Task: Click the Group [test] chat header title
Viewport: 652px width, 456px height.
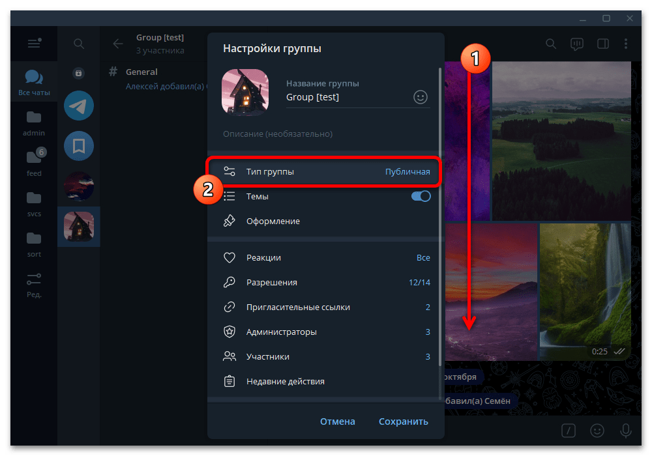Action: coord(160,37)
